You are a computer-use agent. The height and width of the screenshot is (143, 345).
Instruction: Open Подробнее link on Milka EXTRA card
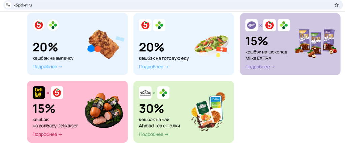pyautogui.click(x=260, y=67)
